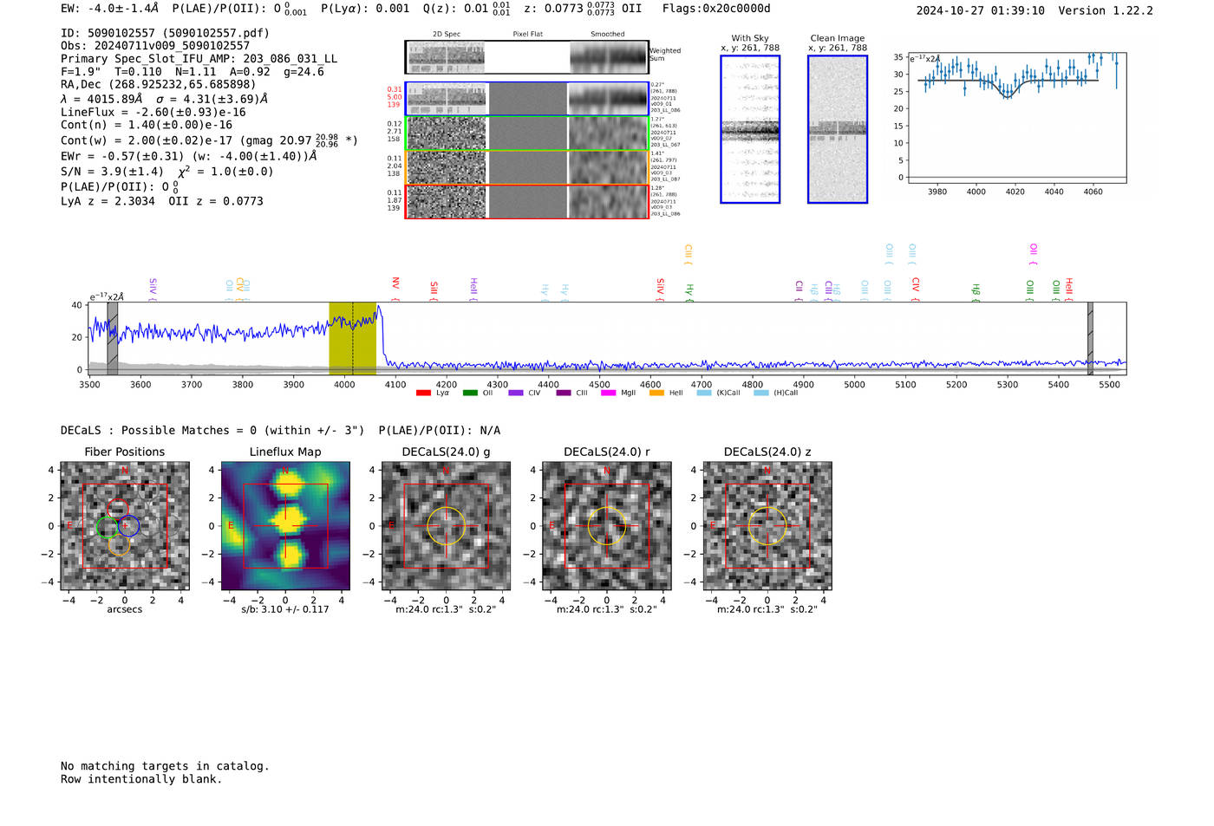Open the Fiber Positions image
The height and width of the screenshot is (826, 1214).
[125, 526]
